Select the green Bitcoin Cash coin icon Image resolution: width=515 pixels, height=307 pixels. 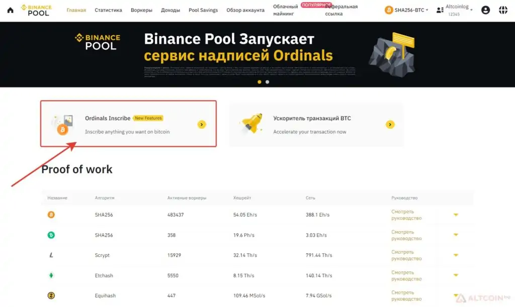51,235
